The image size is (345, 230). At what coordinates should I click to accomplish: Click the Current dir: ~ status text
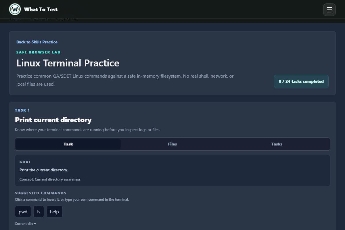(25, 223)
